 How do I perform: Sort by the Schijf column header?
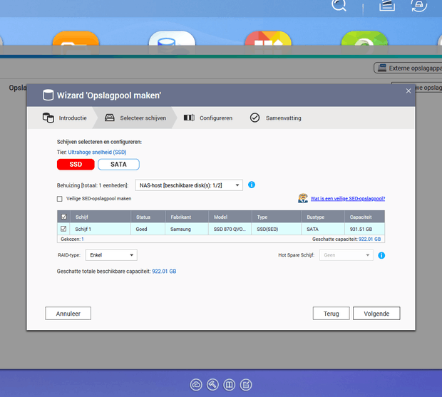(100, 217)
